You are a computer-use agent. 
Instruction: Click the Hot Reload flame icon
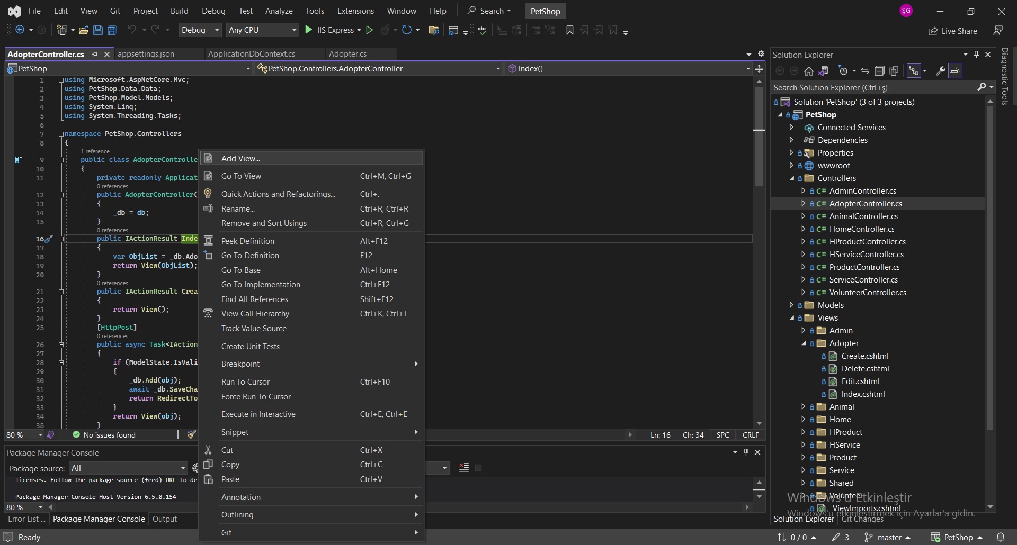coord(386,30)
